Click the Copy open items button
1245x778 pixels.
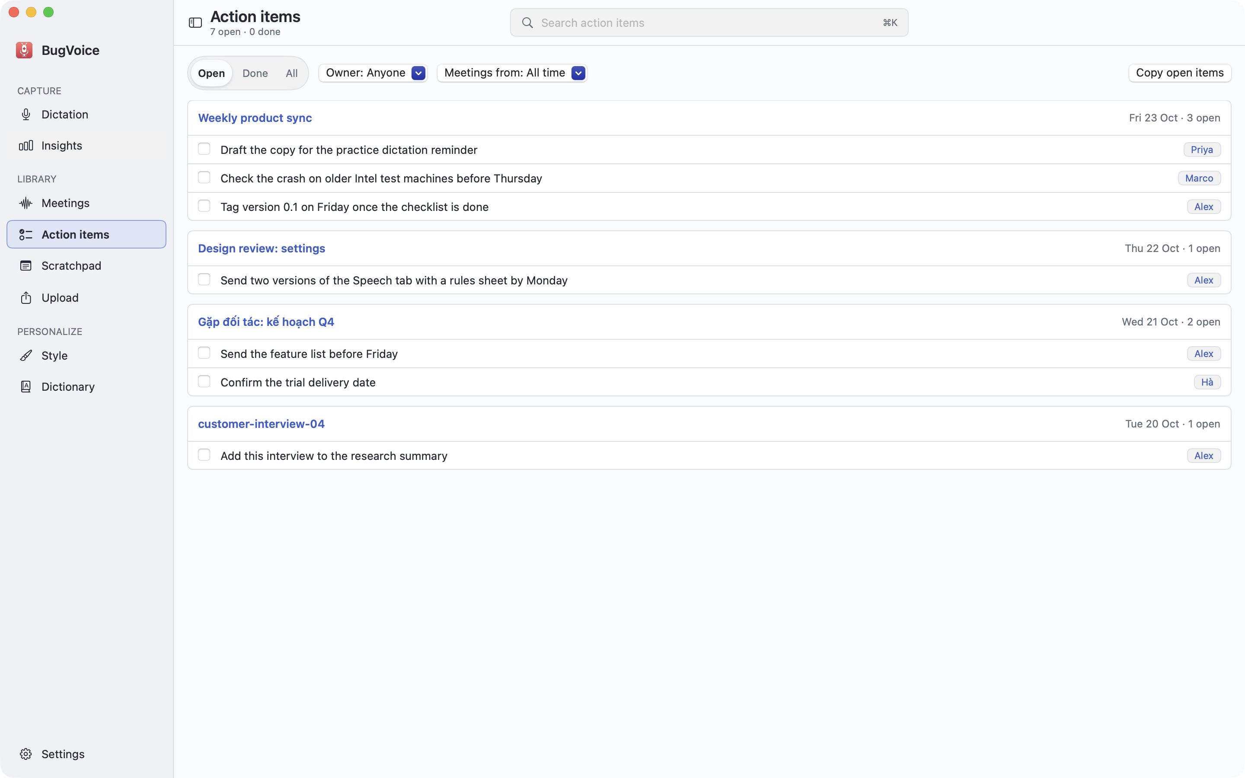(x=1180, y=73)
